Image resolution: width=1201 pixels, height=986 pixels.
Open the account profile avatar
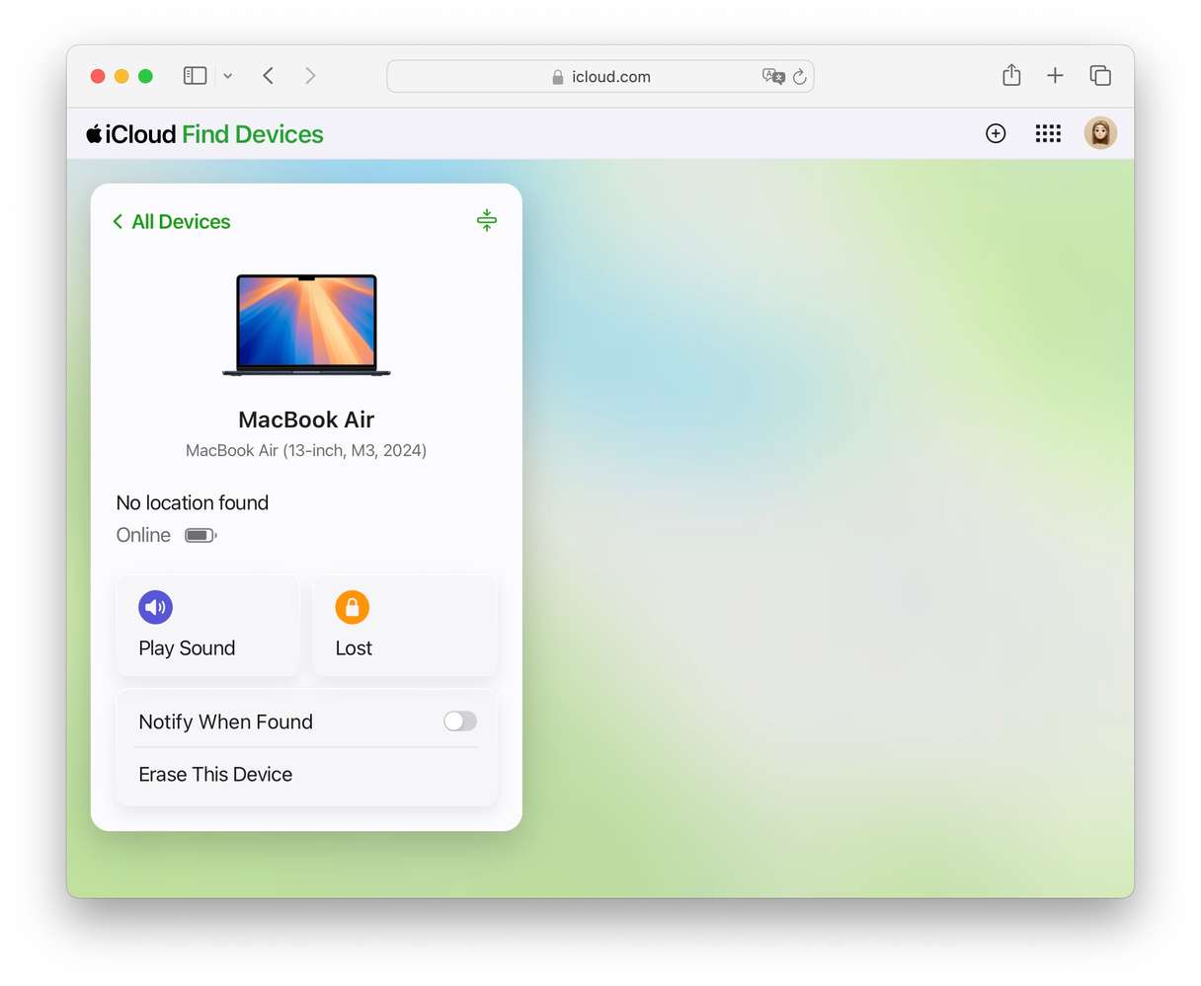click(x=1100, y=133)
